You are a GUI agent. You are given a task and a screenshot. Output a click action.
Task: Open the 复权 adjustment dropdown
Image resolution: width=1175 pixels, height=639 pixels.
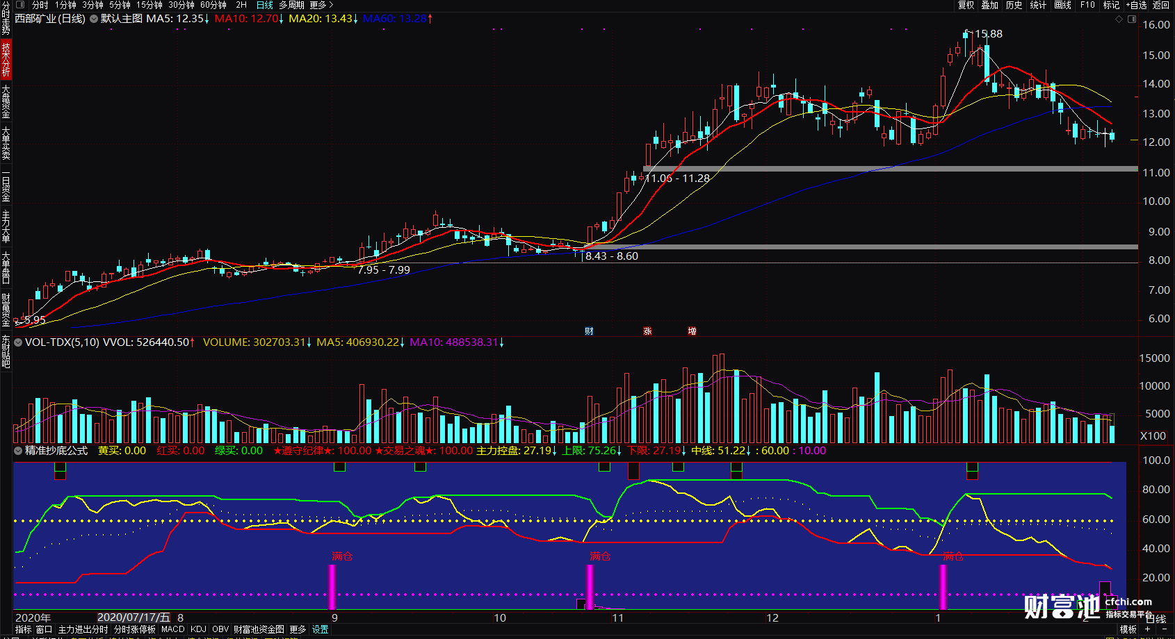coord(966,5)
